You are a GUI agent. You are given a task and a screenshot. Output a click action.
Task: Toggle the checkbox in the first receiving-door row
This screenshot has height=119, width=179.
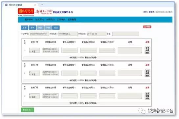pyautogui.click(x=25, y=50)
